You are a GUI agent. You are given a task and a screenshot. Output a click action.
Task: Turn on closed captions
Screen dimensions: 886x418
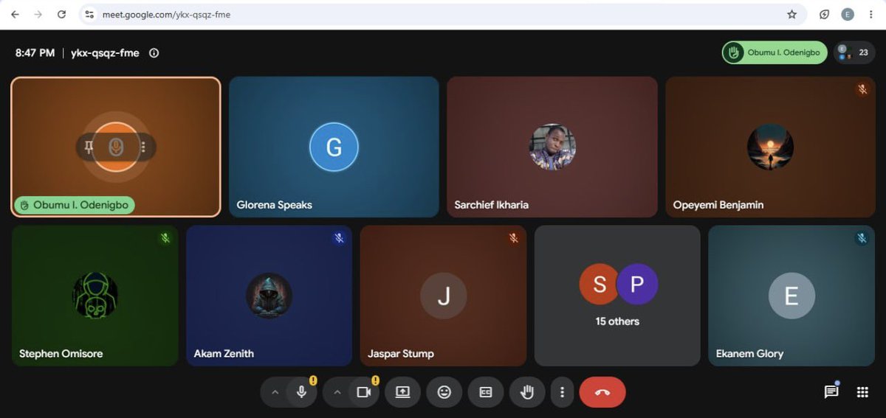(x=486, y=392)
